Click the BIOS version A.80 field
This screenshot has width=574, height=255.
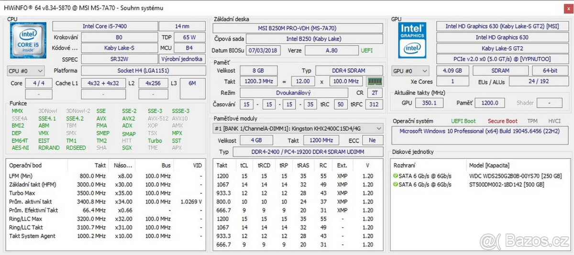pos(331,50)
